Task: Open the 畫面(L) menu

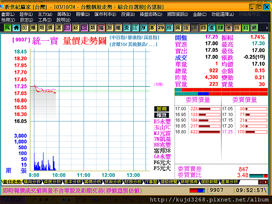Action: click(8, 15)
